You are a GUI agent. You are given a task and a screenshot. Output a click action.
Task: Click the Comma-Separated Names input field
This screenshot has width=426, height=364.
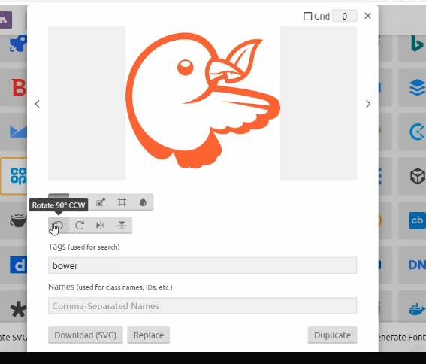[203, 305]
